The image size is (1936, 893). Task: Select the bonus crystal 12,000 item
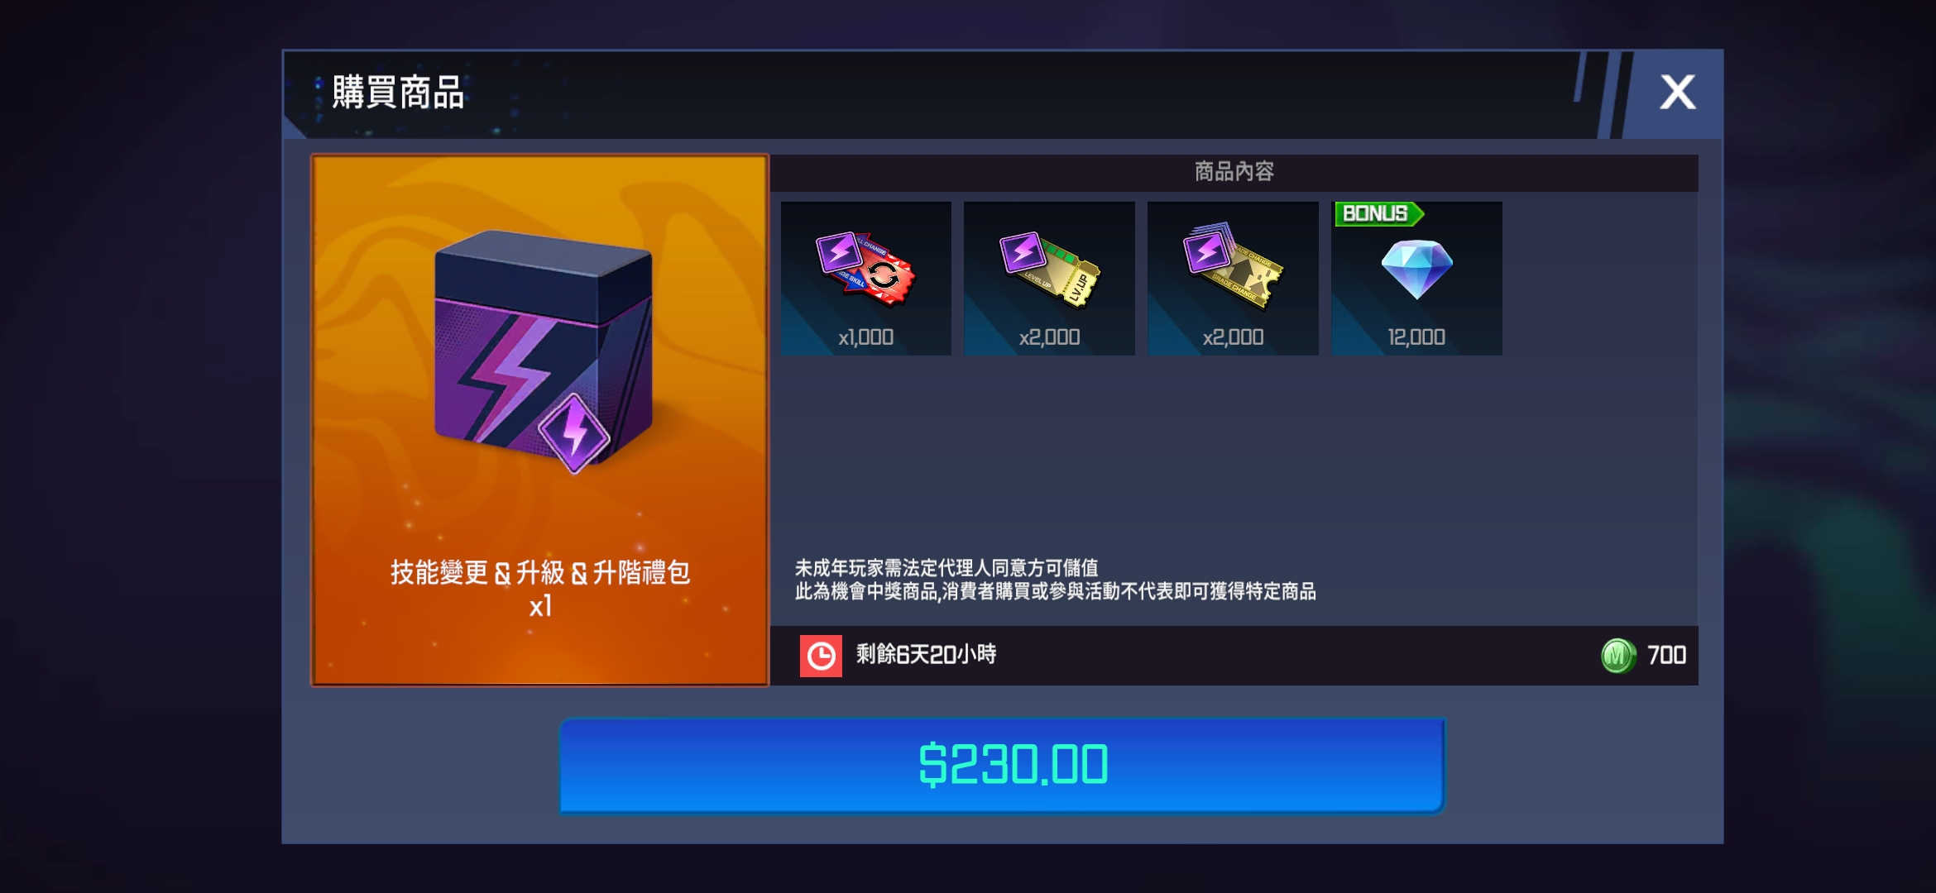(1416, 279)
